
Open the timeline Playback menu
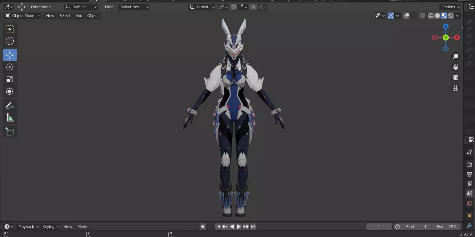29,227
